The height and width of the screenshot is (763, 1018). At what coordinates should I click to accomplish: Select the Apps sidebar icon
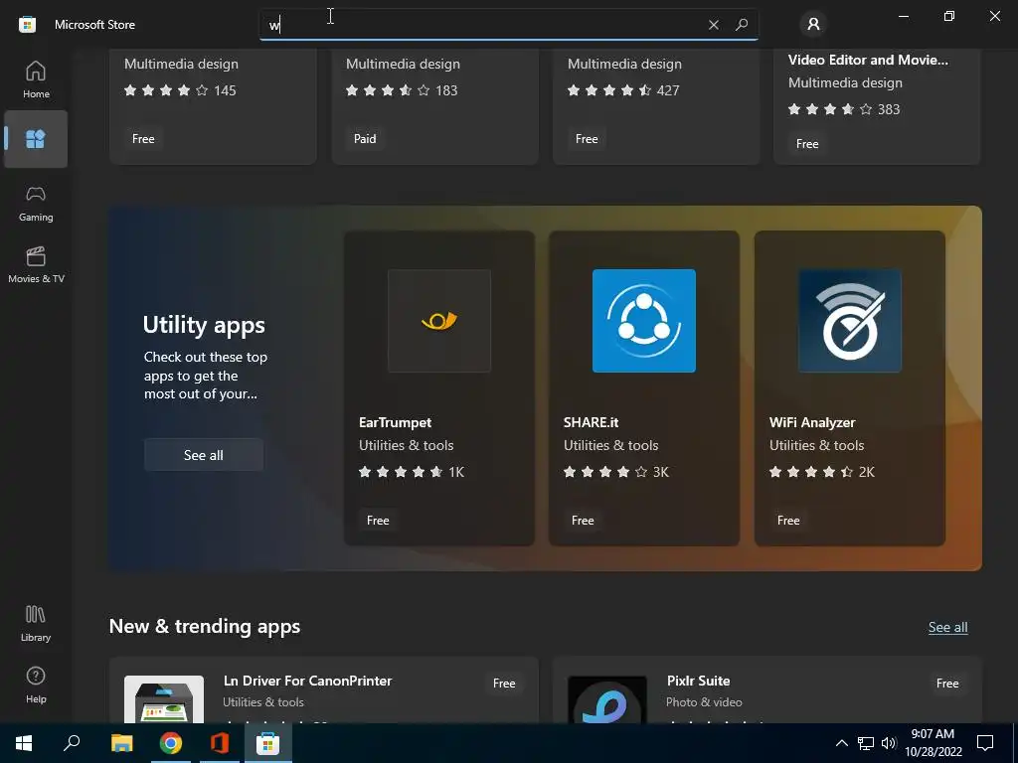(x=36, y=139)
